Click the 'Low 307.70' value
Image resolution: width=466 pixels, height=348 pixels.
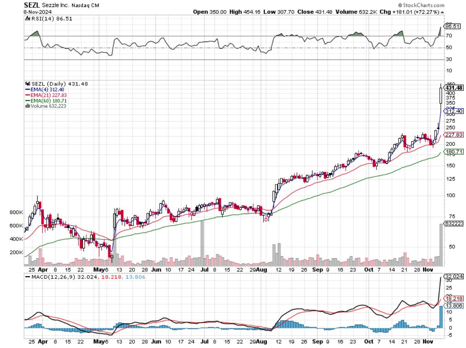279,12
